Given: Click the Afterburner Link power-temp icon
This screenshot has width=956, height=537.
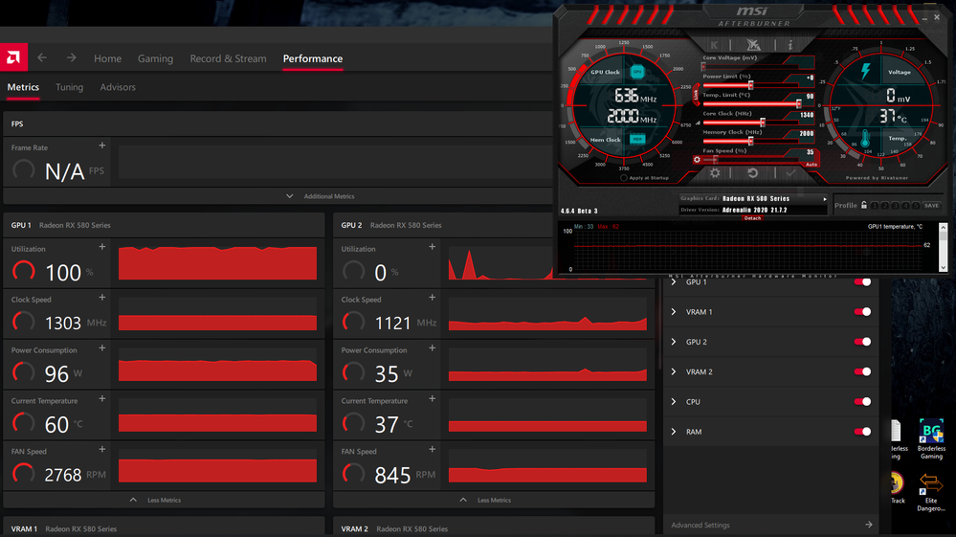Looking at the screenshot, I should tap(696, 95).
